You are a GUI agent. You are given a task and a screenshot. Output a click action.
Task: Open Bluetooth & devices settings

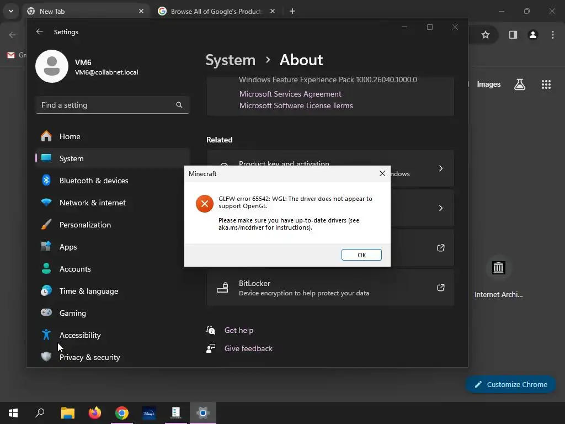(x=113, y=181)
